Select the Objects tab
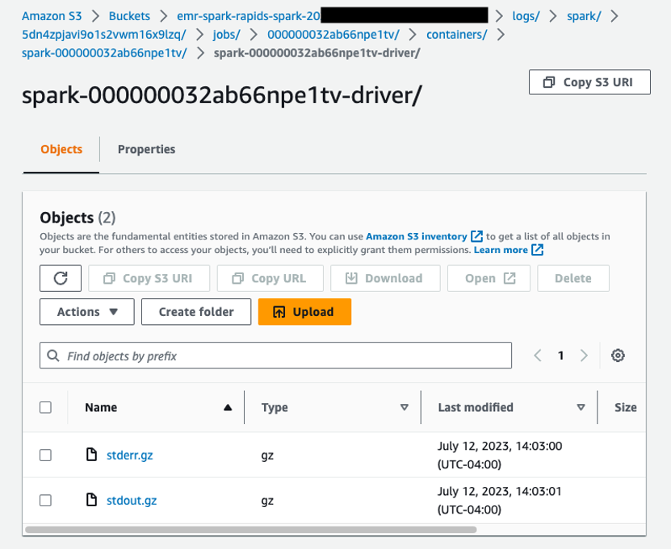The width and height of the screenshot is (671, 549). point(61,149)
